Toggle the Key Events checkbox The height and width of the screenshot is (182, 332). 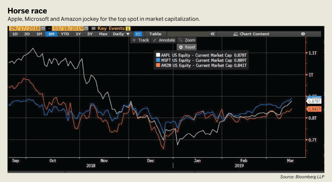[x=93, y=28]
